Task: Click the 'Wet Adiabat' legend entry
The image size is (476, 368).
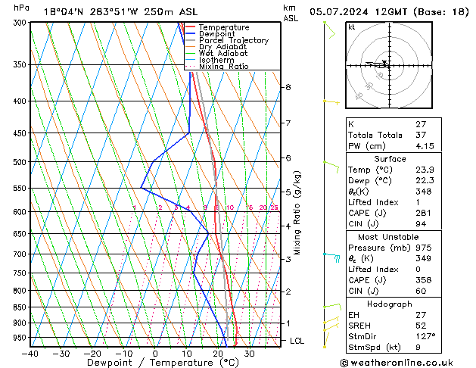Action: [223, 53]
